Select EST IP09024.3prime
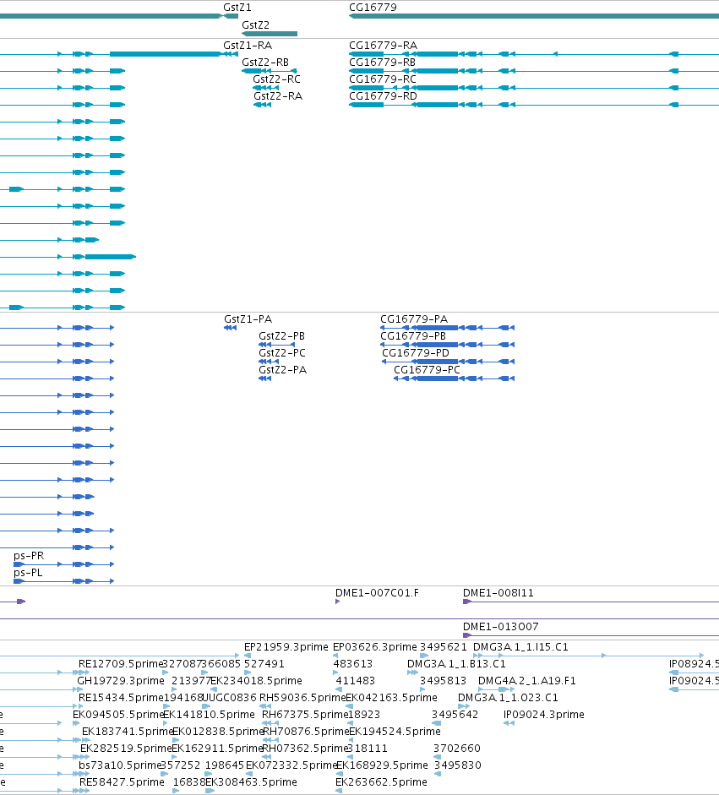719x795 pixels. click(x=544, y=715)
